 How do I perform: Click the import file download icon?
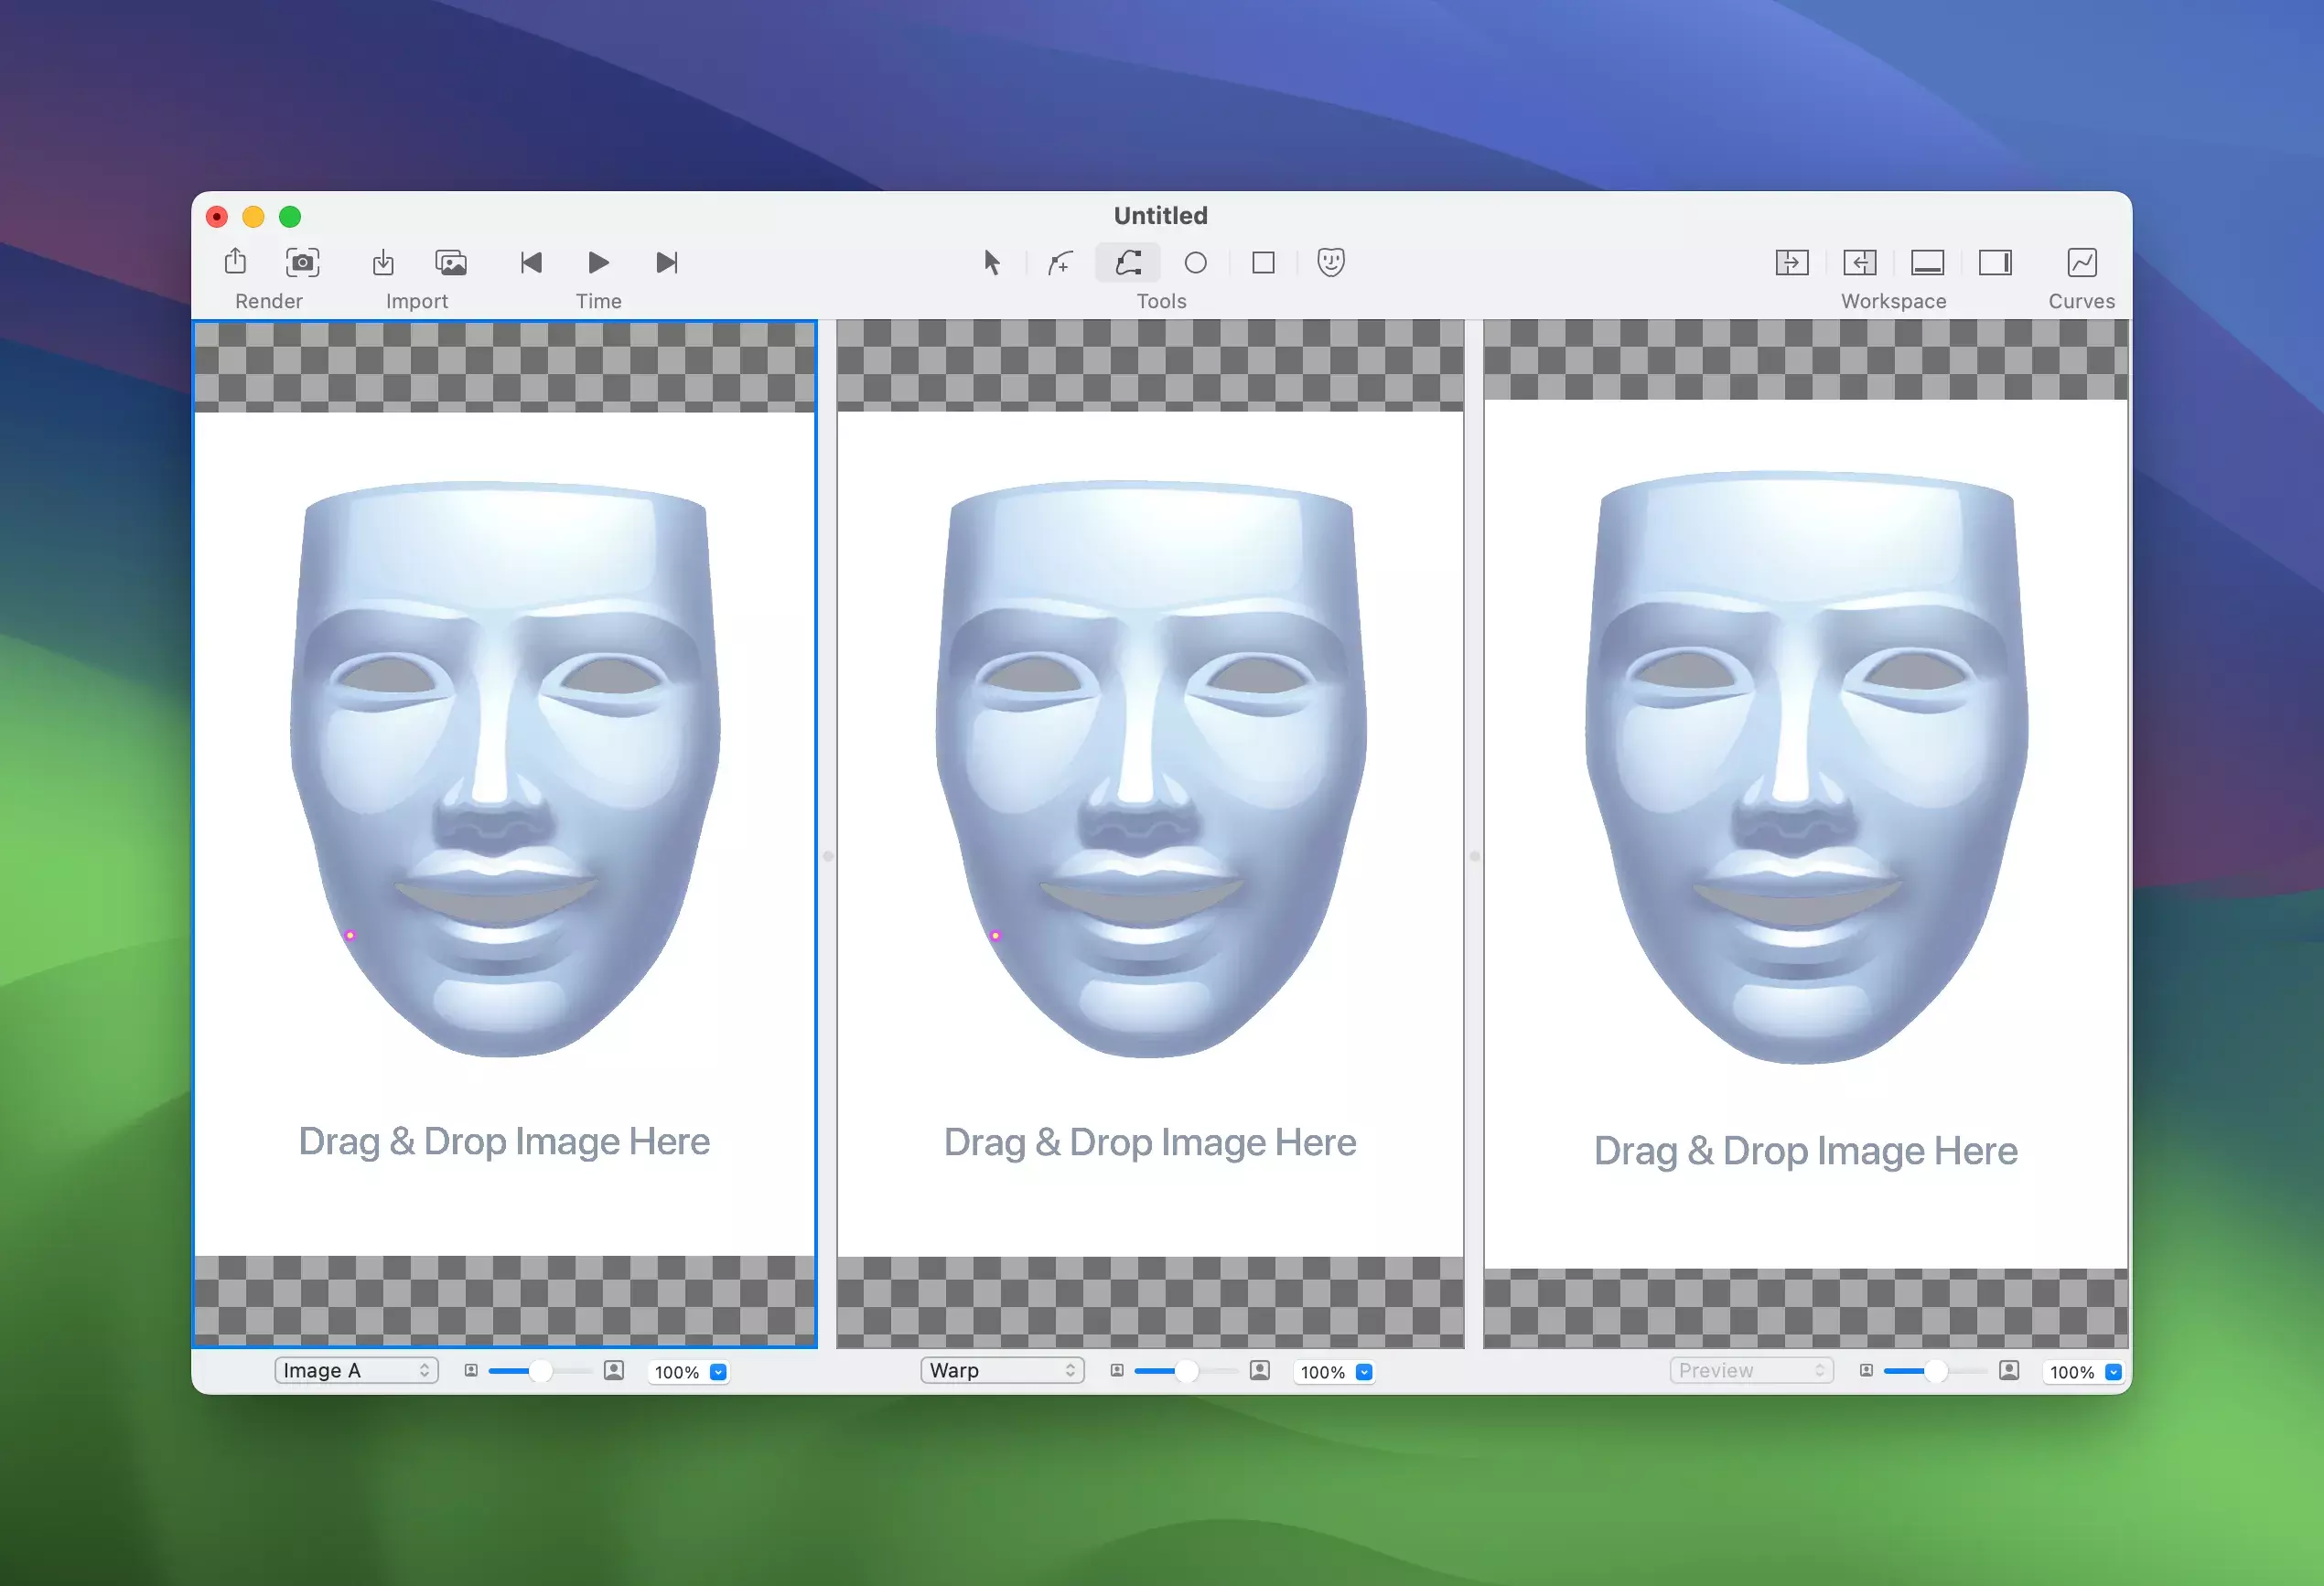(383, 263)
